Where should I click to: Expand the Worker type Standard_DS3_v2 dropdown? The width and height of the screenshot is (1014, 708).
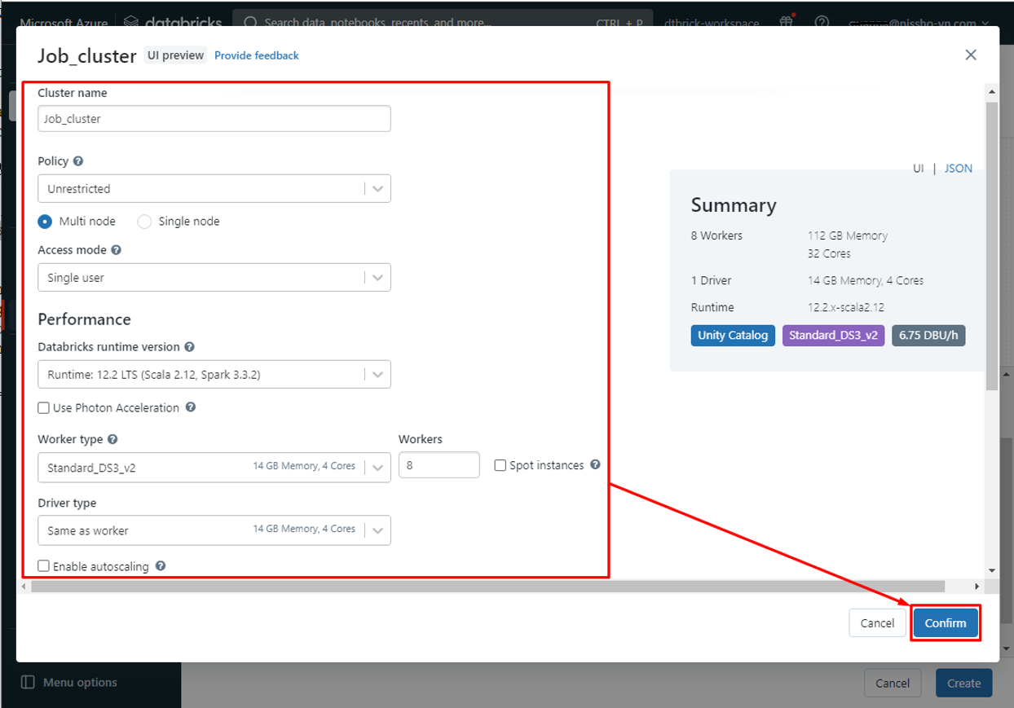214,467
